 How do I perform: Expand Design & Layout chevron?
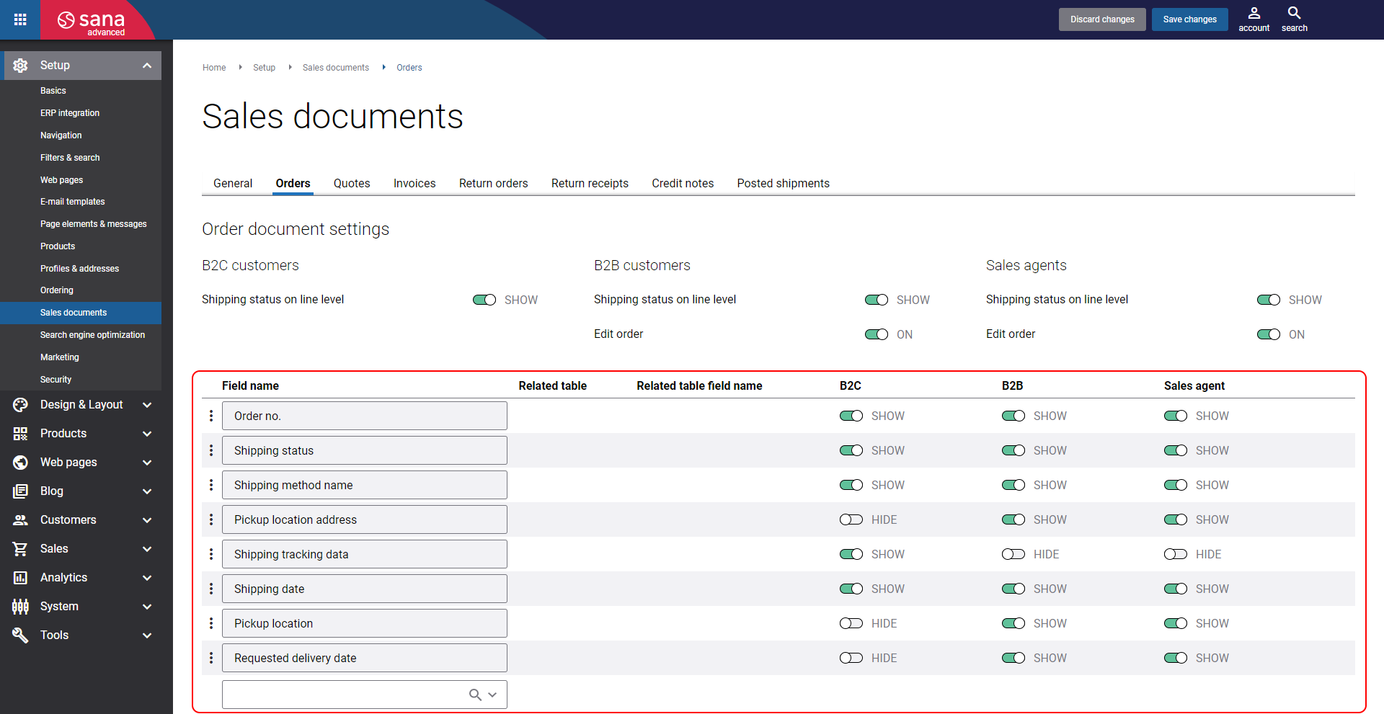(147, 405)
